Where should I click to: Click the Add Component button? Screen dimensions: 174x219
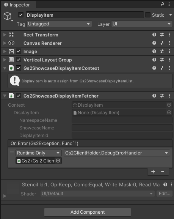(88, 212)
